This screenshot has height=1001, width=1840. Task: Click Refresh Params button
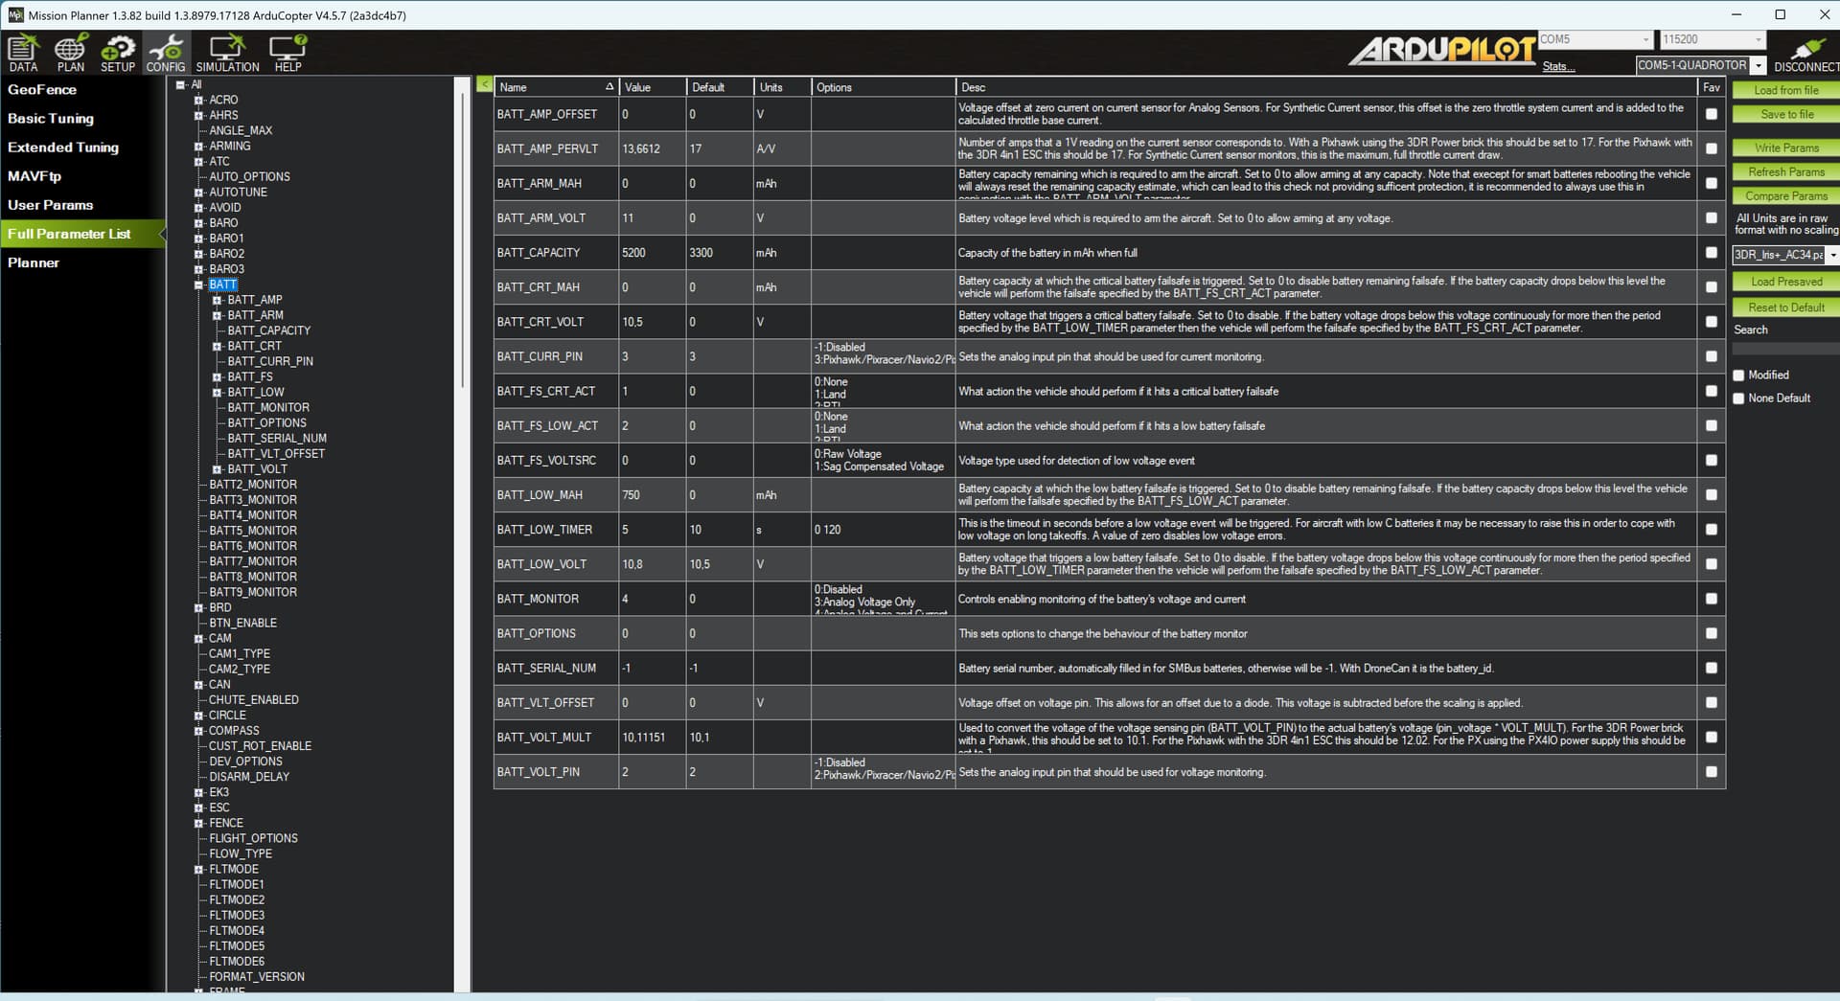click(x=1785, y=171)
